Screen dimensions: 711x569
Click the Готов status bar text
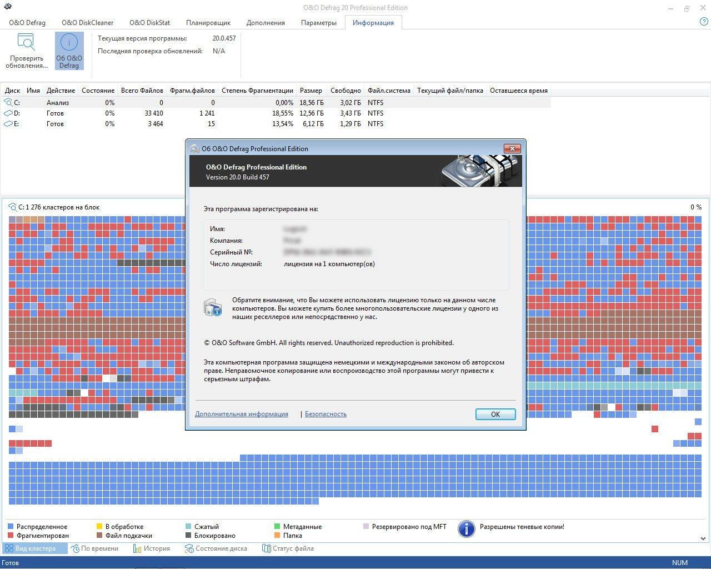coord(11,562)
